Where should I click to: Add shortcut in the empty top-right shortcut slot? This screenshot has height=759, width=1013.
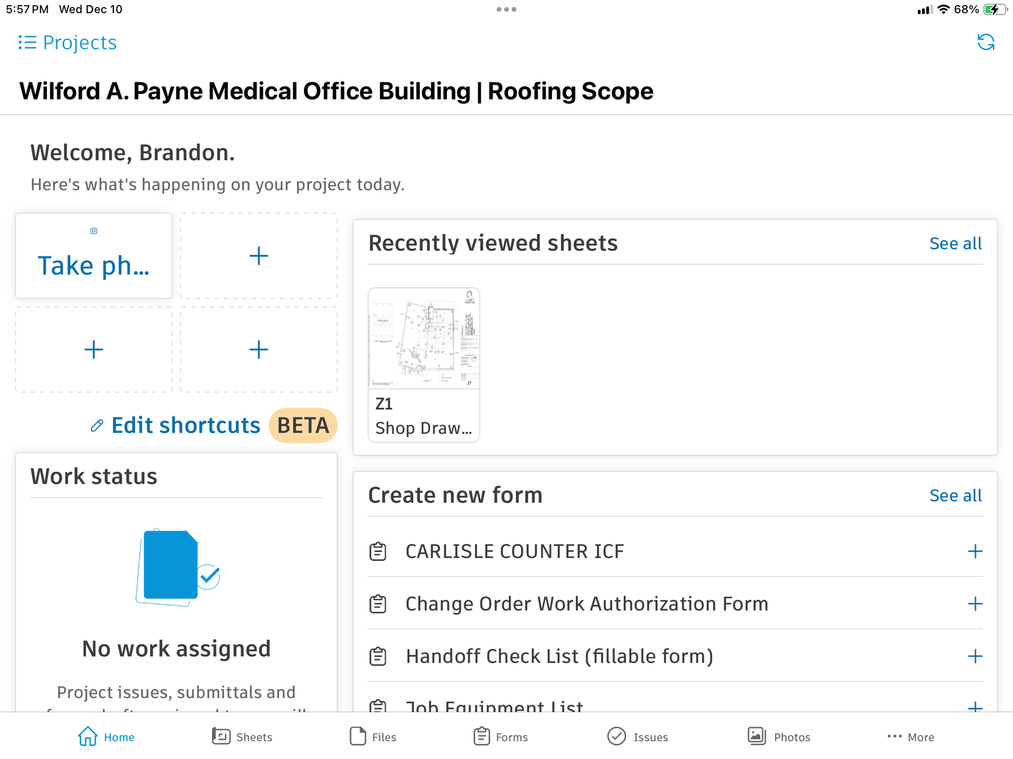point(258,256)
